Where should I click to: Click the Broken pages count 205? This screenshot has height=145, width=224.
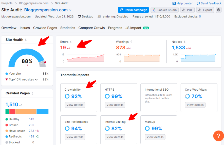pos(31,125)
